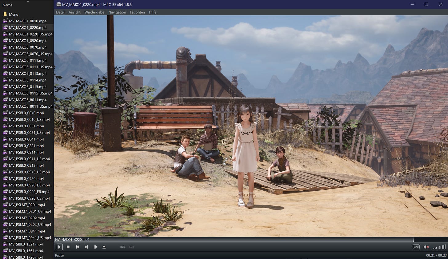Click the icon of MV_PSLM7_0202_US.mp4
Screen dimensions: 448x259
(5, 224)
